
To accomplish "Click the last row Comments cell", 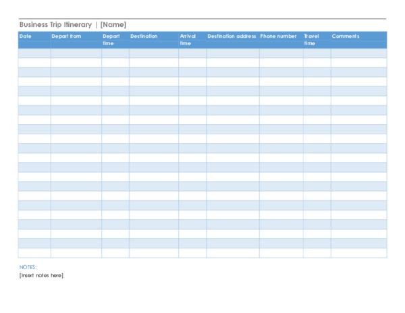I will tap(358, 253).
